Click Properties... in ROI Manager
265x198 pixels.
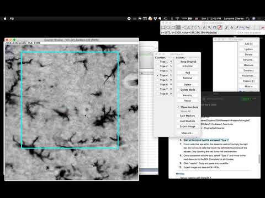coord(248,76)
